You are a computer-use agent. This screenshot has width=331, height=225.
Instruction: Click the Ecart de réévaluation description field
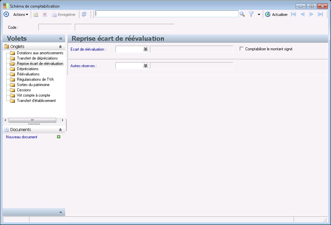[191, 49]
